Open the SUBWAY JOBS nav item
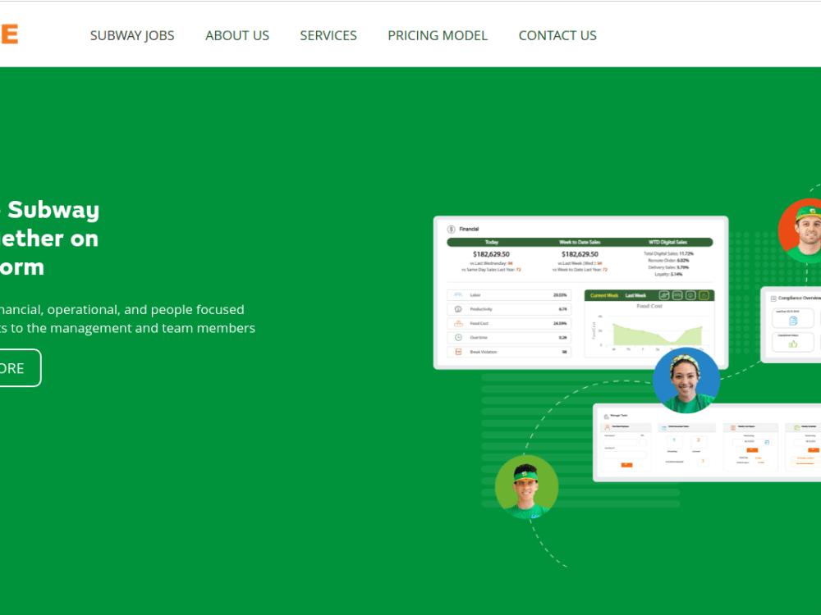Screen dimensions: 821x615 tap(132, 35)
